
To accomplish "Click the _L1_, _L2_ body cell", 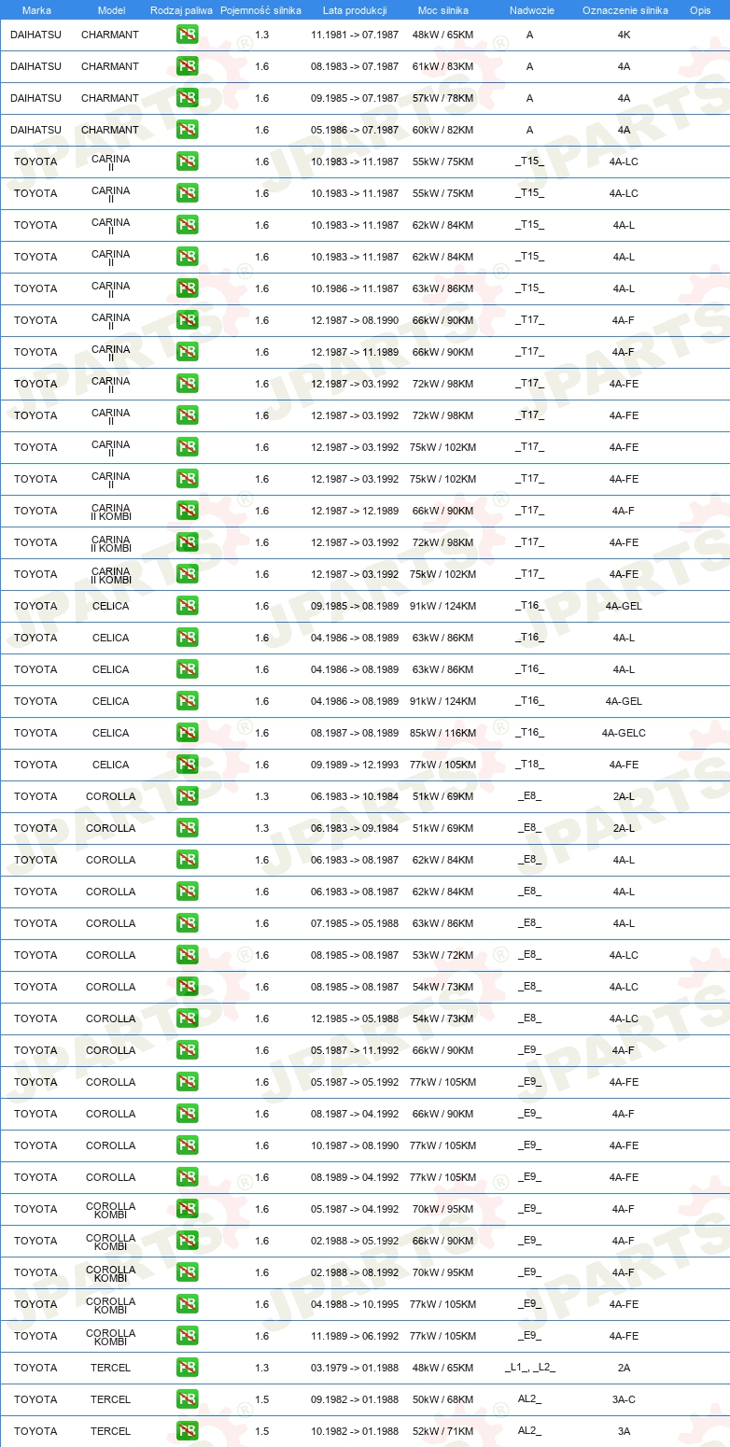I will tap(529, 1368).
